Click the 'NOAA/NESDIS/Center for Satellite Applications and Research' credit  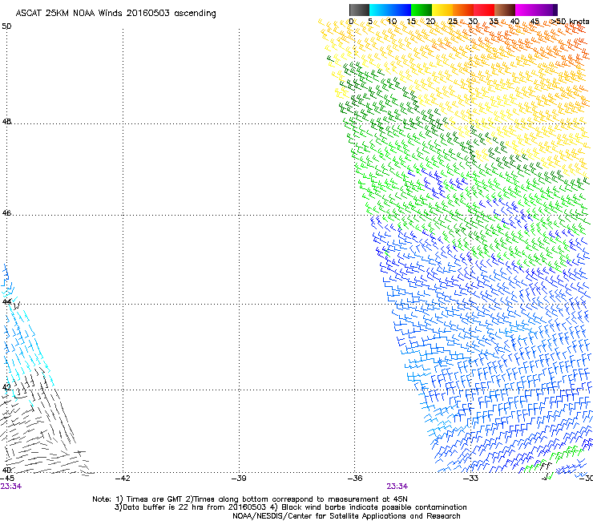346,516
